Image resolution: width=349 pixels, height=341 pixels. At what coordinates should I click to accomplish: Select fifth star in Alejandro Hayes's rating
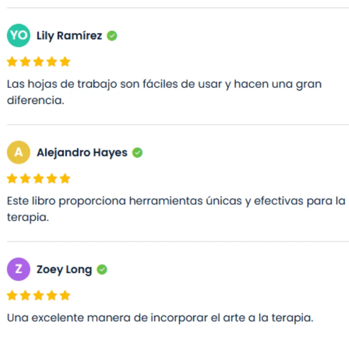point(65,179)
